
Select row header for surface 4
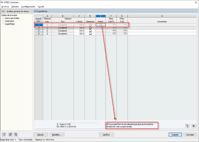coord(39,34)
